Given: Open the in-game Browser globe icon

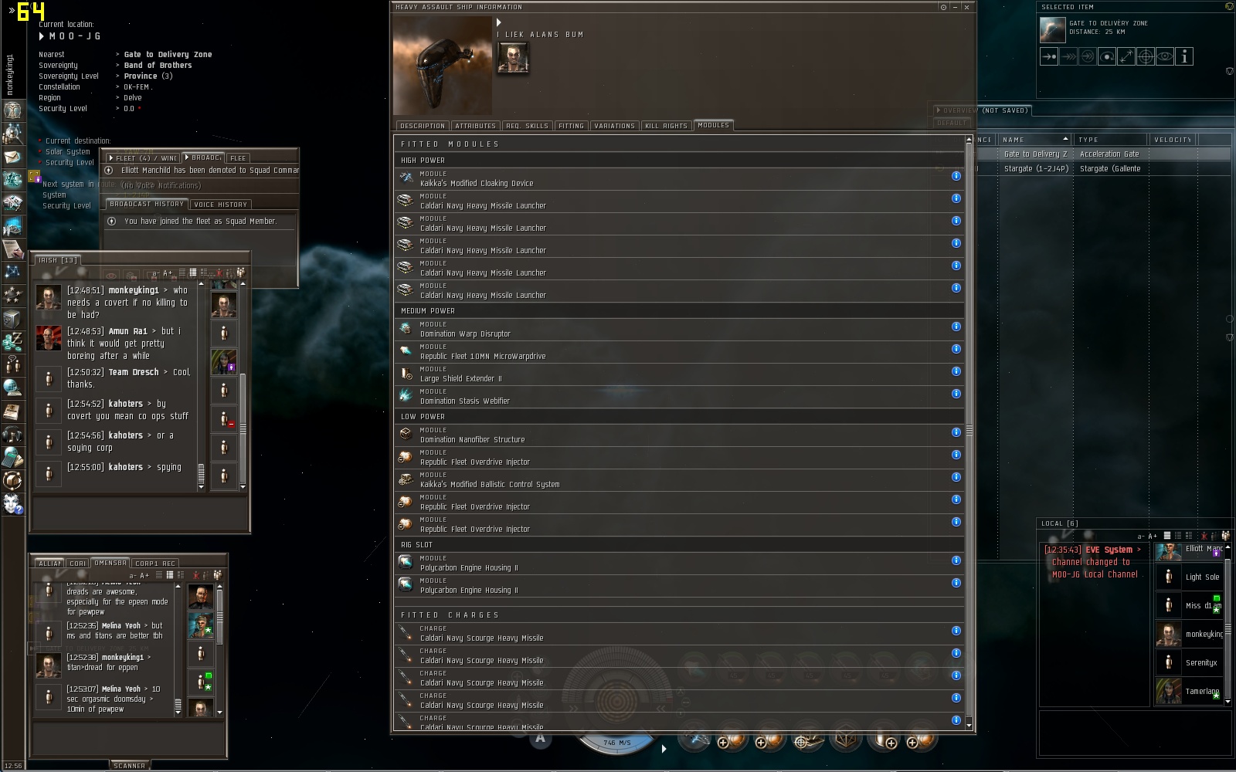Looking at the screenshot, I should (12, 387).
